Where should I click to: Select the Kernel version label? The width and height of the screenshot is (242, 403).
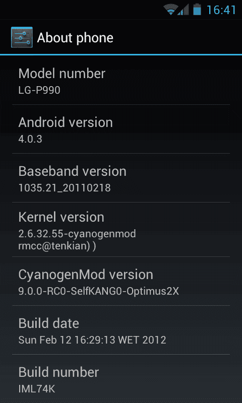[61, 217]
